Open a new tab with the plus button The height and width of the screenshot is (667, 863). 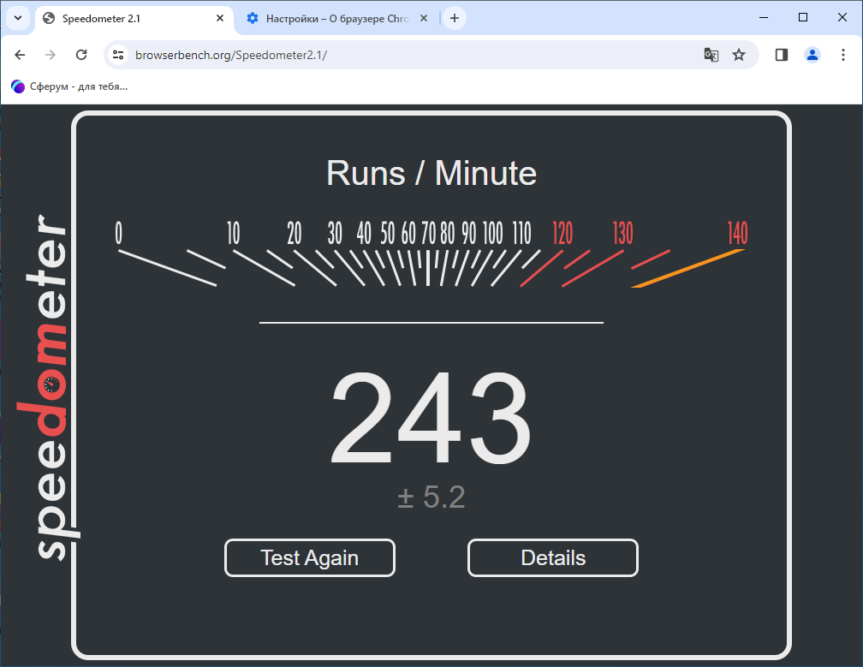(x=455, y=18)
